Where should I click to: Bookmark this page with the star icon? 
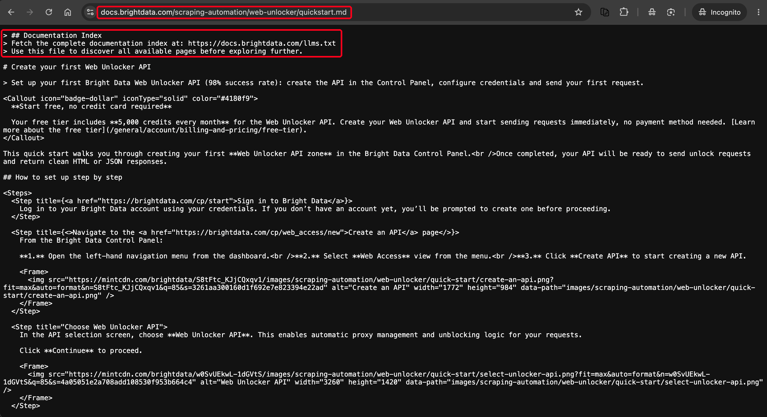578,12
